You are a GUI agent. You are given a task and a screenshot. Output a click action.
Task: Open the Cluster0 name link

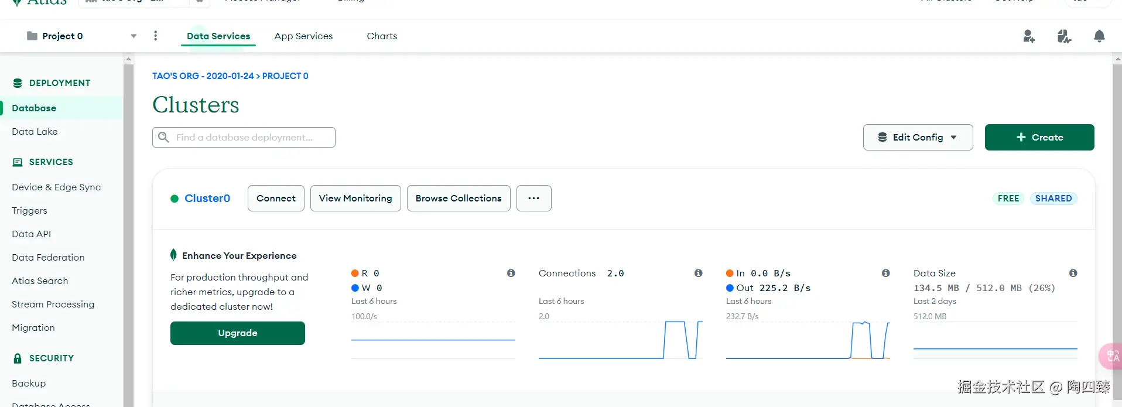tap(207, 199)
